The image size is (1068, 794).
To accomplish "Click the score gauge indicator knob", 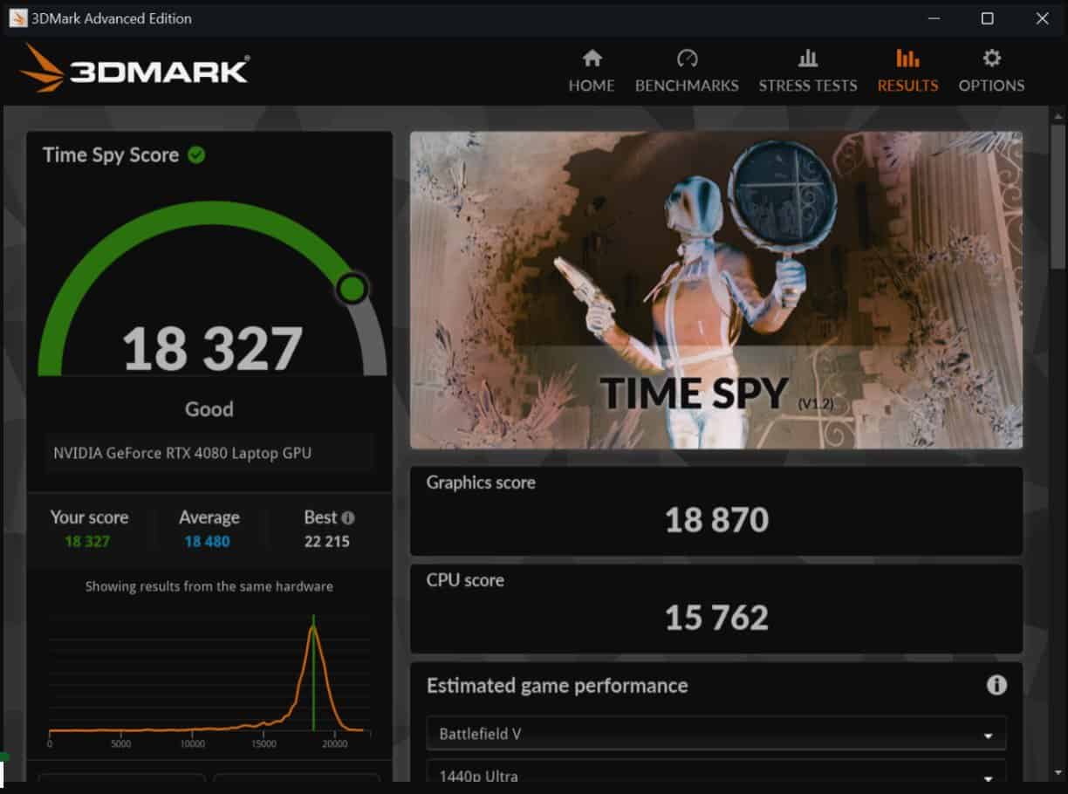I will [x=353, y=288].
